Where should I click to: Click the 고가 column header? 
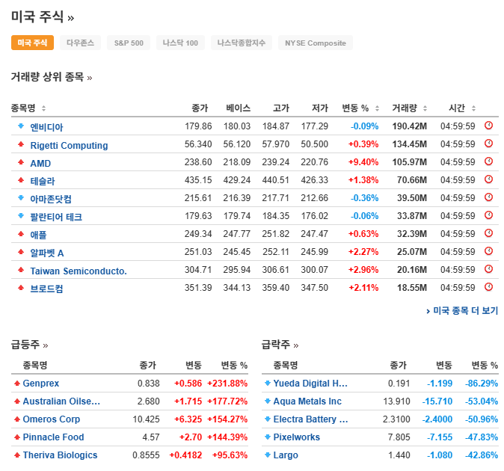tap(281, 108)
